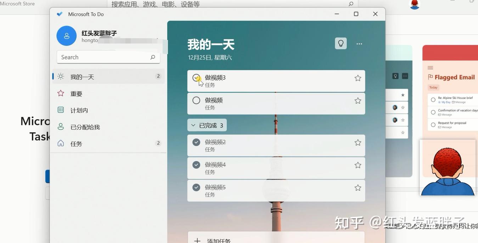Click Microsoft To Do app logo in title bar
Screen dimensions: 478x243
tap(60, 14)
